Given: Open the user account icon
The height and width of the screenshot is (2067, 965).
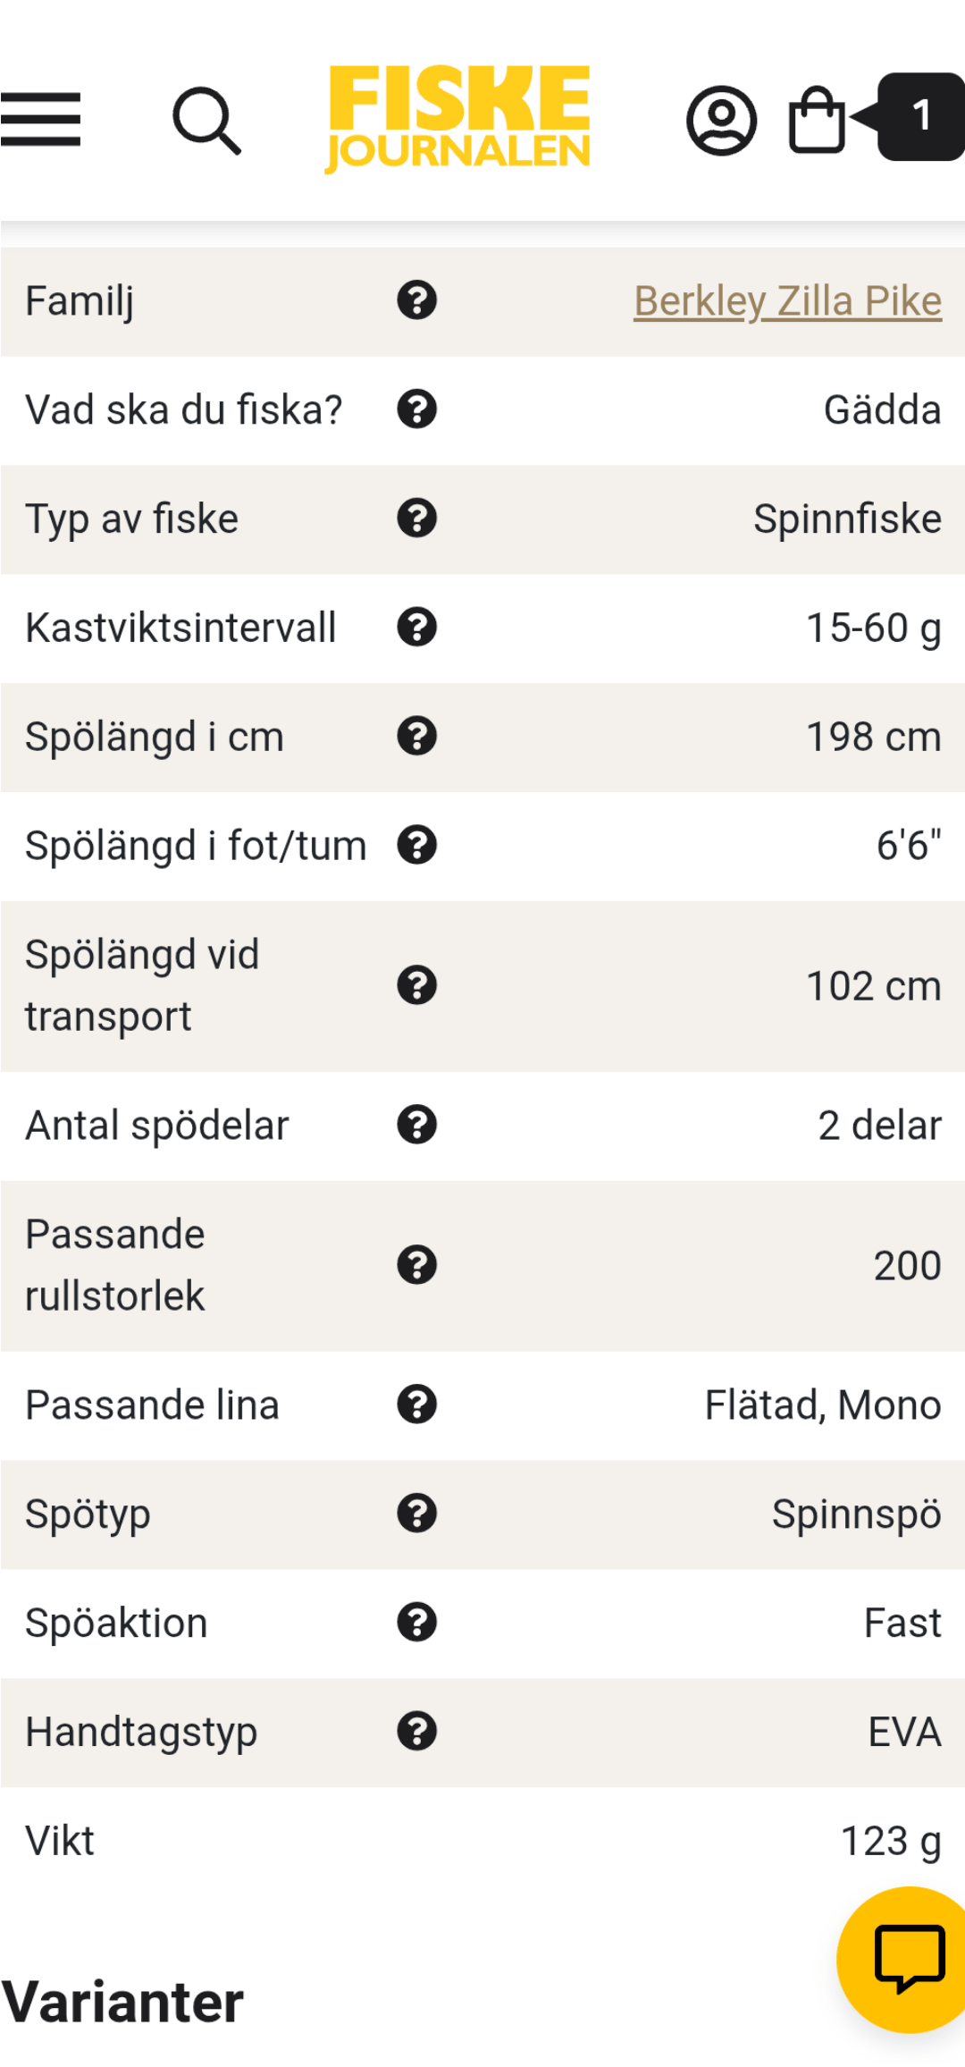Looking at the screenshot, I should tap(721, 121).
